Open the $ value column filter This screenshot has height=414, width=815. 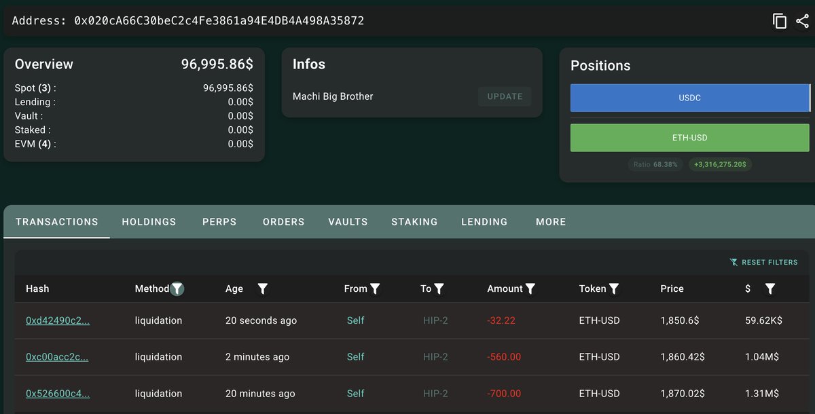[x=770, y=288]
